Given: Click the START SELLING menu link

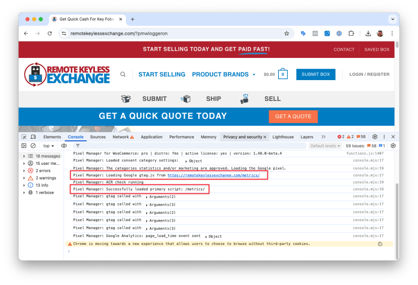Looking at the screenshot, I should 162,74.
